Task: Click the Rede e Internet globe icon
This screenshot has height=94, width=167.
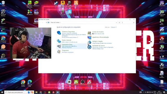Action: tap(59, 41)
